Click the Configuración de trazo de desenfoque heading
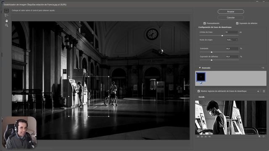The height and width of the screenshot is (151, 269). (215, 27)
